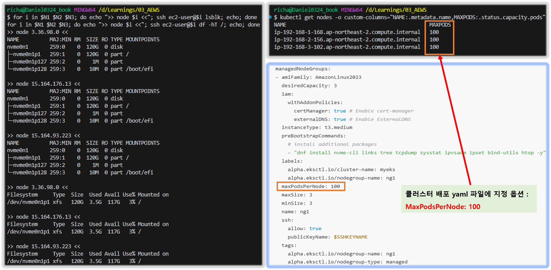Click withAddonPolicies: key
Image resolution: width=551 pixels, height=270 pixels.
tap(315, 102)
